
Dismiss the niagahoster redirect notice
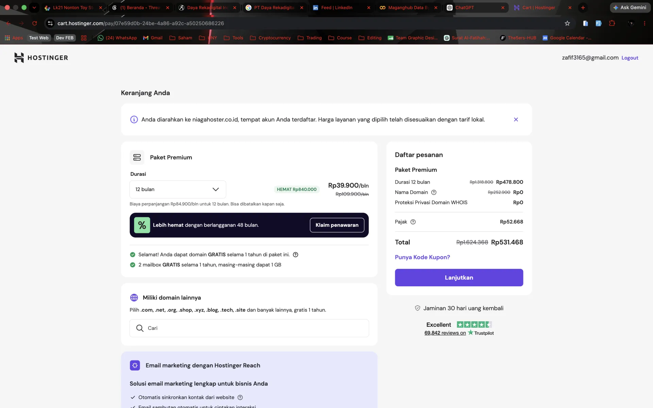[x=516, y=120]
